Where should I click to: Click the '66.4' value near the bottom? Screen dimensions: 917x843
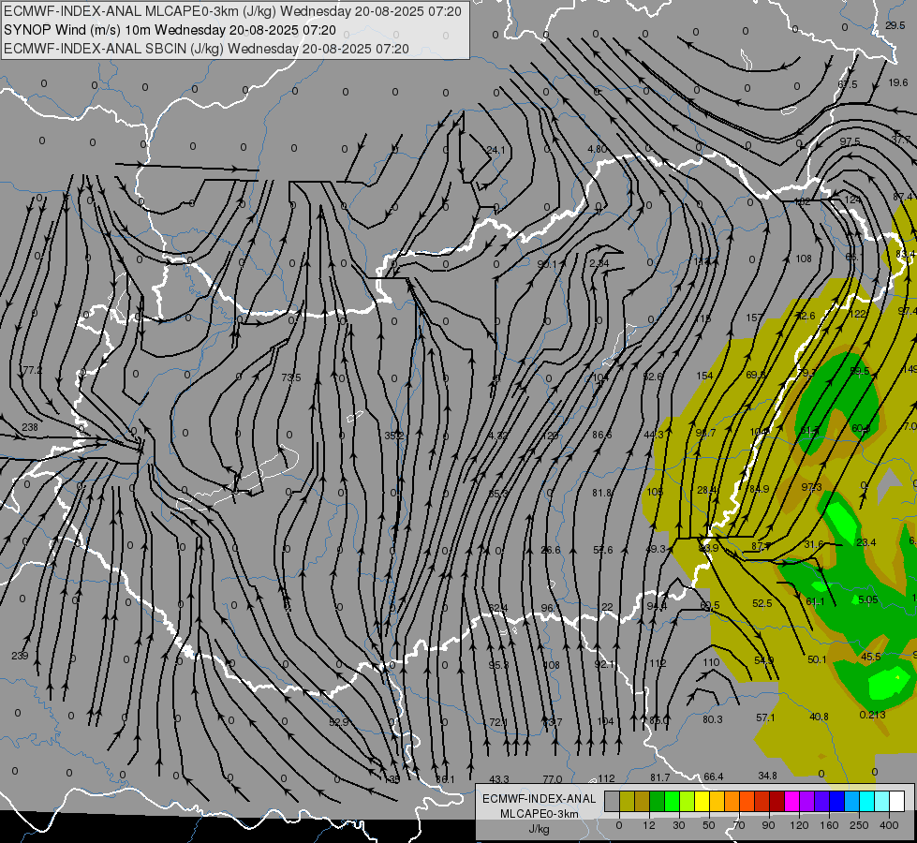click(714, 776)
